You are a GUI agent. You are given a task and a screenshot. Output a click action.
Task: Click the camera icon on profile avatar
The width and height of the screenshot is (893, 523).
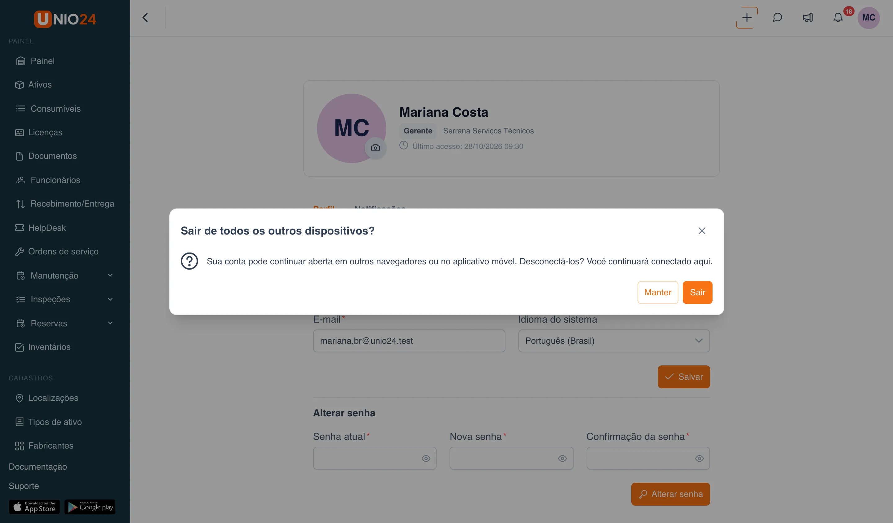pyautogui.click(x=375, y=148)
